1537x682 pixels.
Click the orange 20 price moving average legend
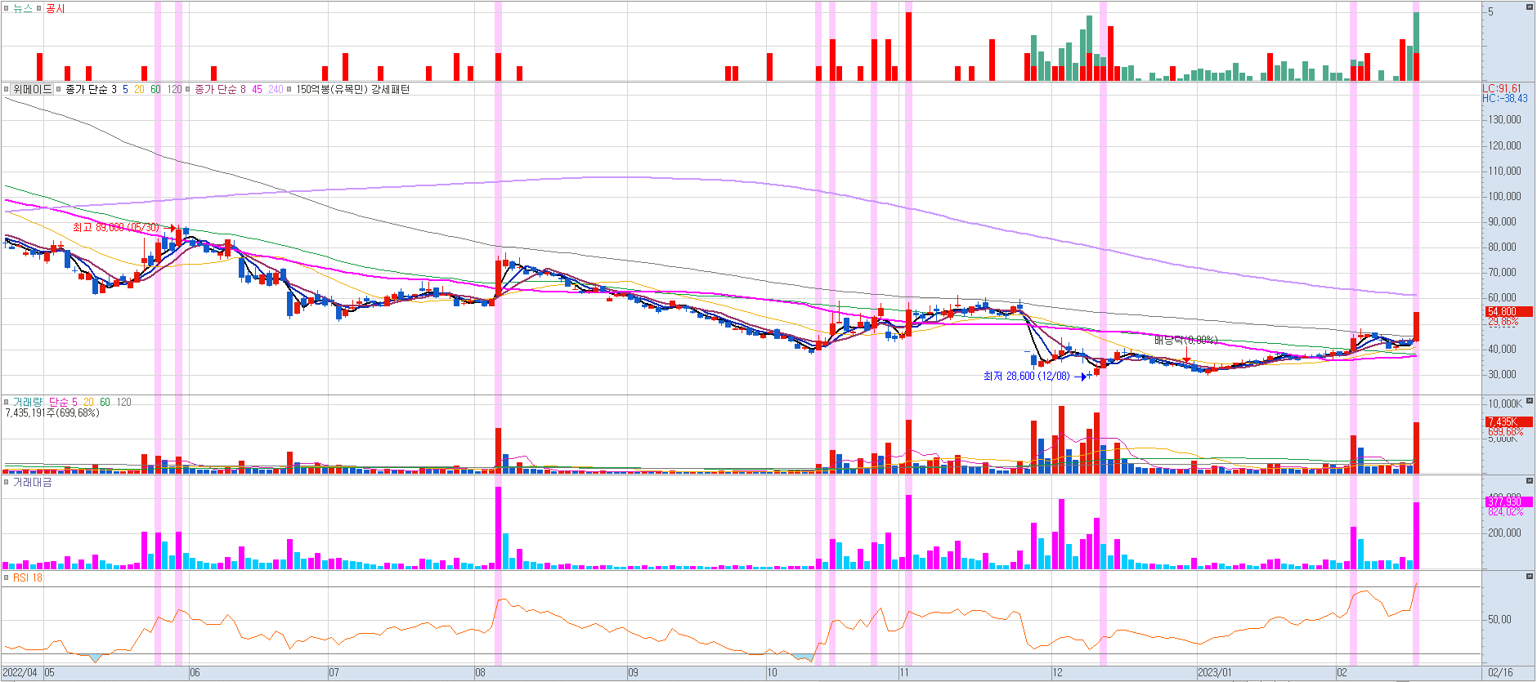(x=139, y=89)
